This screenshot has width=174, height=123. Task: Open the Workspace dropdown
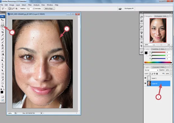coord(129,8)
